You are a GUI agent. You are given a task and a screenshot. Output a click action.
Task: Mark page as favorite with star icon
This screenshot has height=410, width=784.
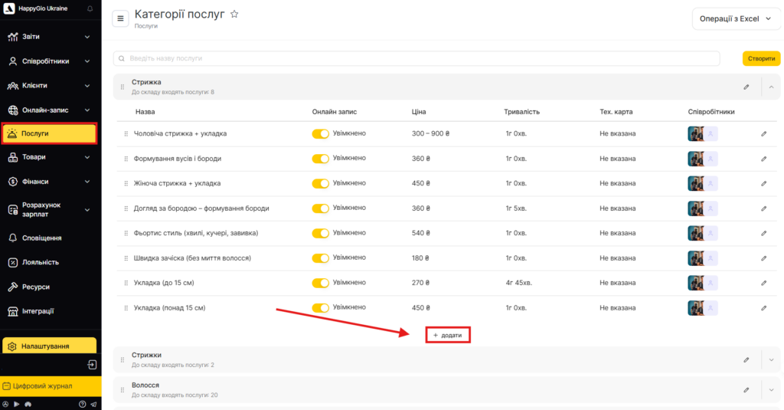[234, 15]
